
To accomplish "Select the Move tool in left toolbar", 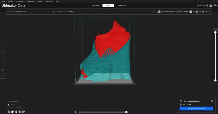I will 3,46.
